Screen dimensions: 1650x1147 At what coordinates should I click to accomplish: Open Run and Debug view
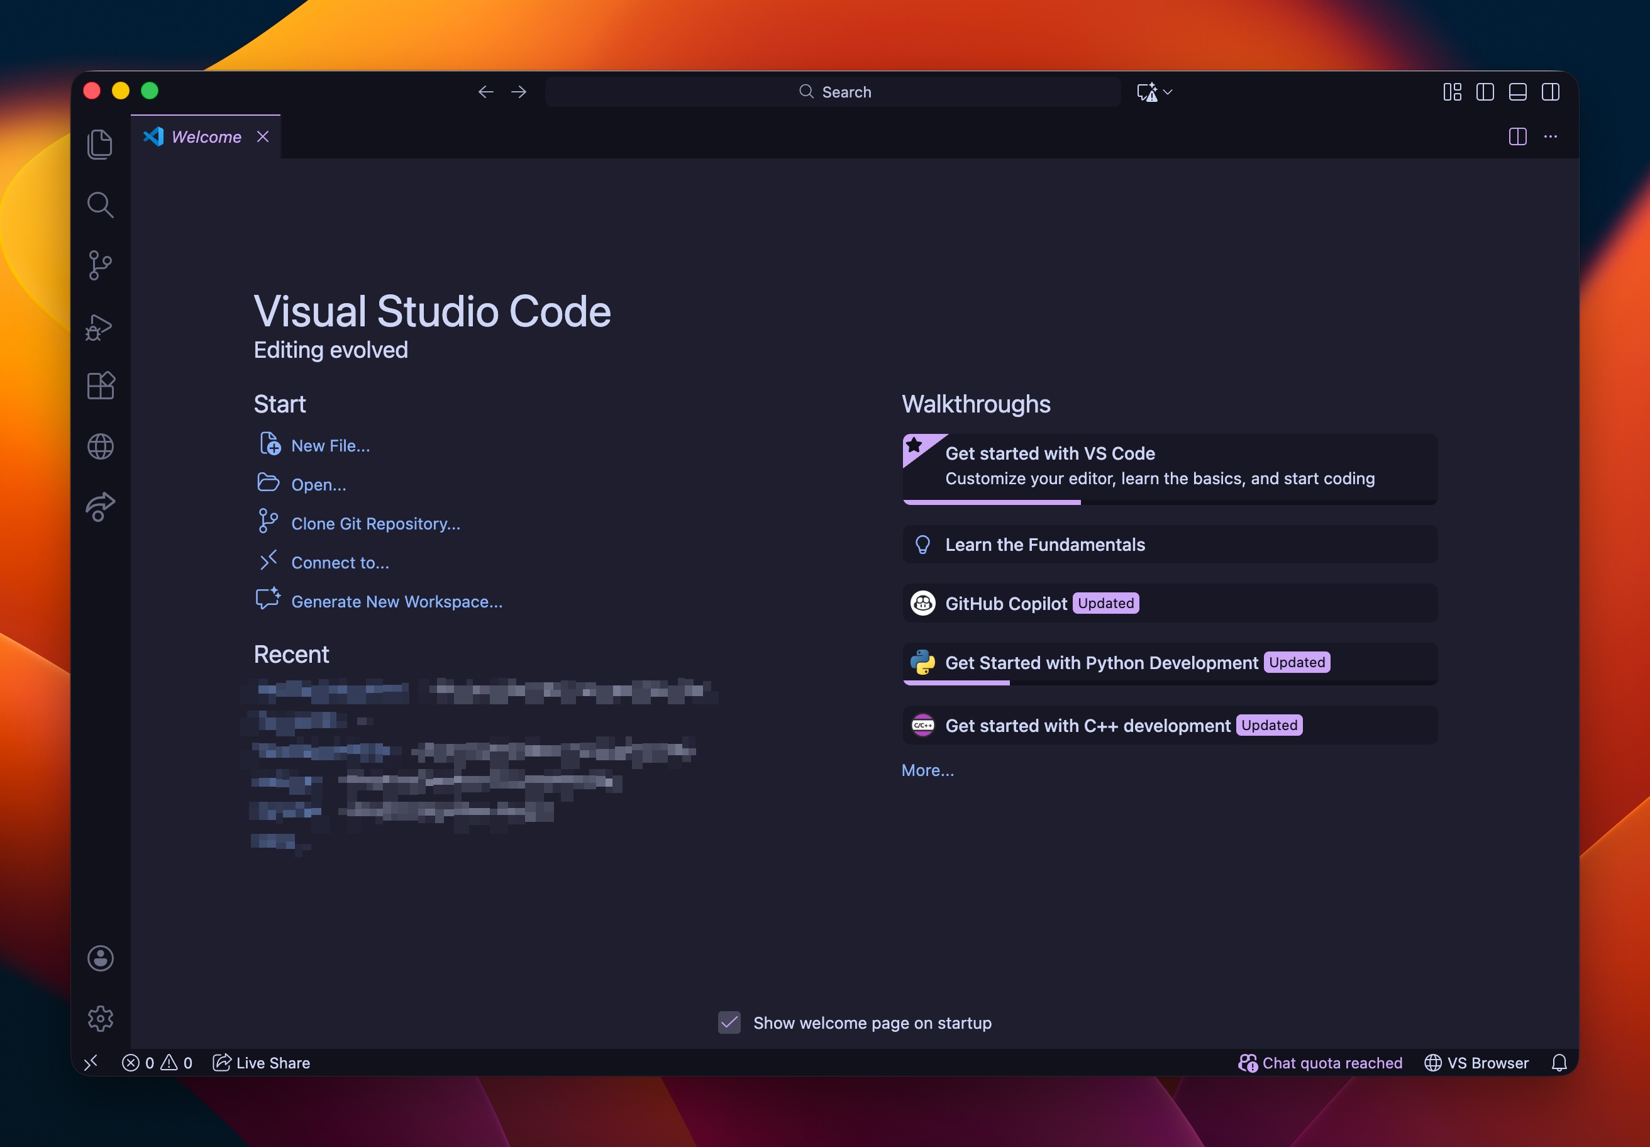pos(100,327)
